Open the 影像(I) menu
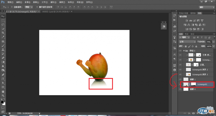 28,2
